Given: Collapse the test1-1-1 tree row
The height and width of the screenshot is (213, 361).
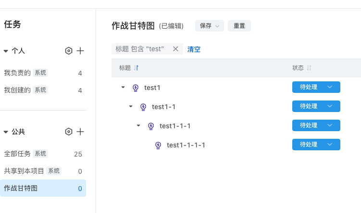Looking at the screenshot, I should click(138, 125).
